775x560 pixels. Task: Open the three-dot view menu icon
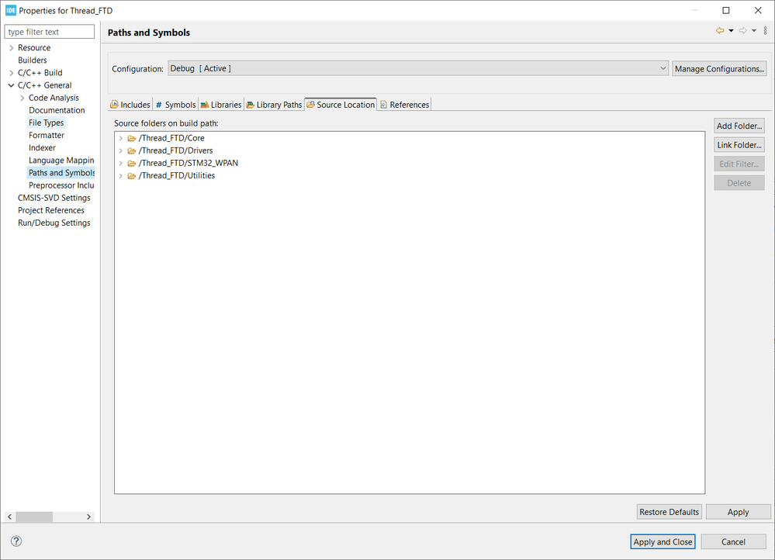point(766,31)
